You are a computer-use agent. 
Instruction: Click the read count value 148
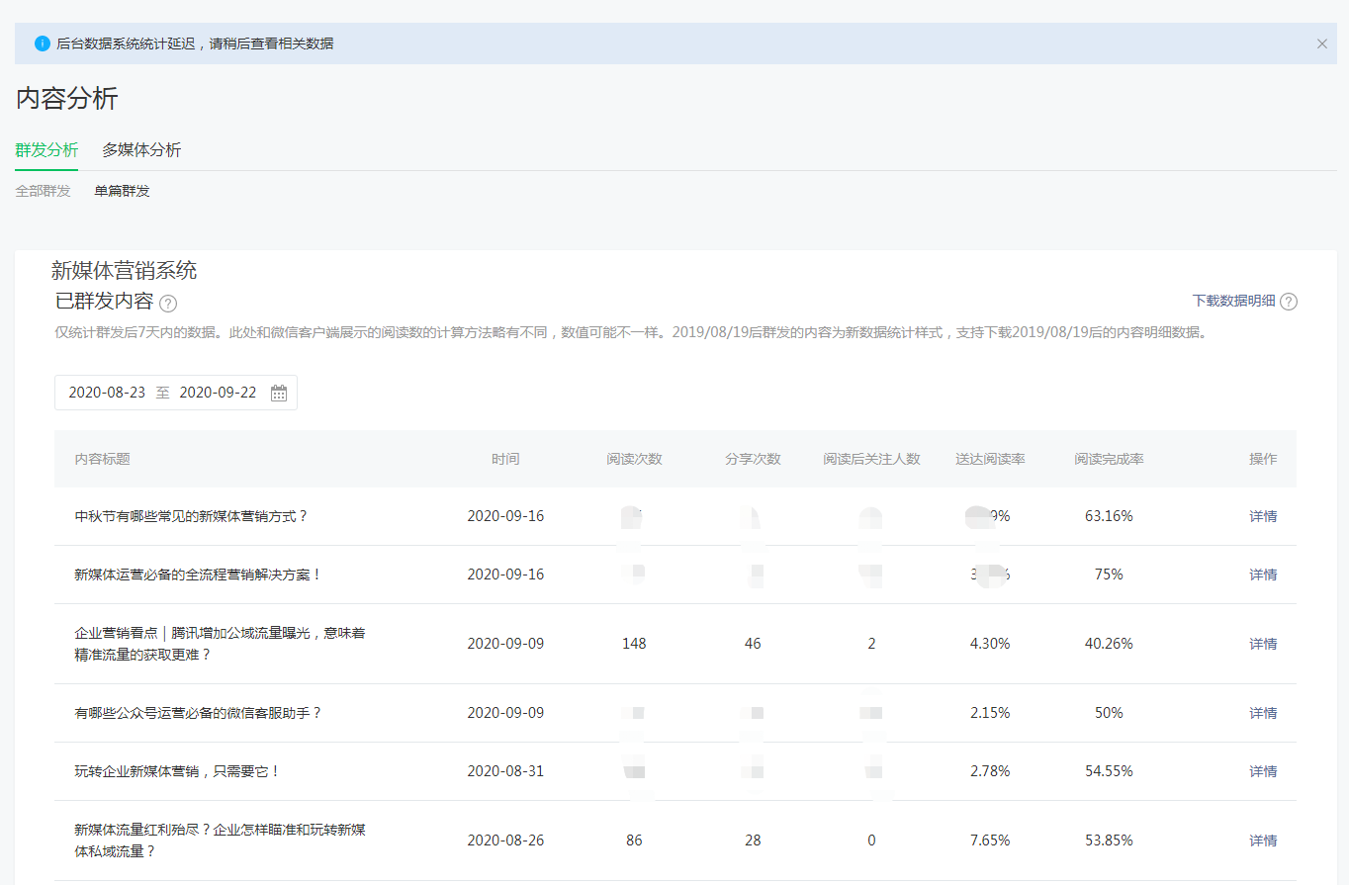point(634,644)
